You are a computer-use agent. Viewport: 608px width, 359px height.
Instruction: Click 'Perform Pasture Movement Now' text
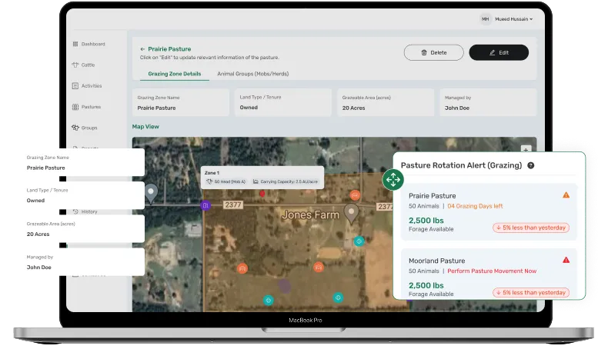[492, 271]
